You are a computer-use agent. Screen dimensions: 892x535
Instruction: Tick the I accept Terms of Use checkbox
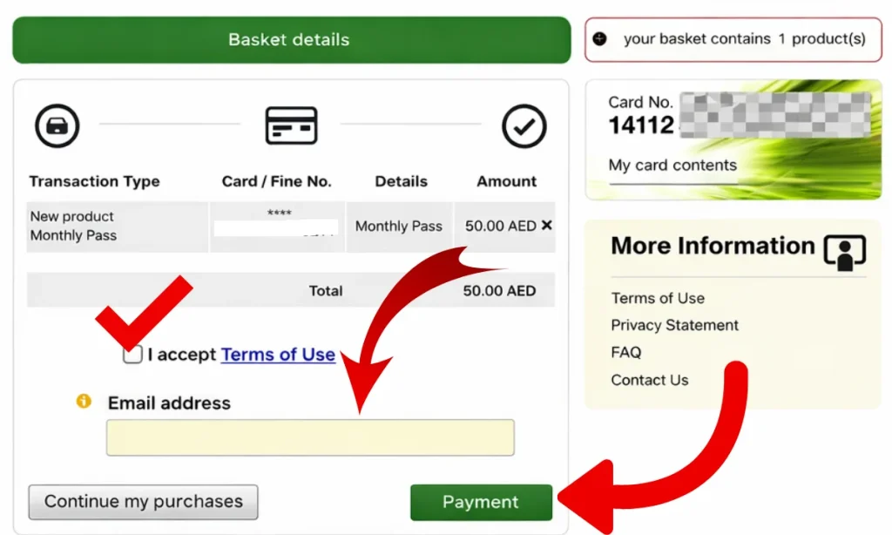132,354
